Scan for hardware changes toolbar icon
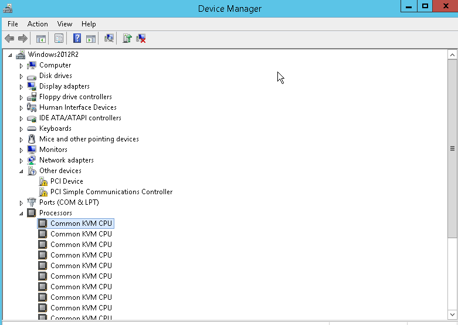Viewport: 458px width, 325px height. pos(108,38)
